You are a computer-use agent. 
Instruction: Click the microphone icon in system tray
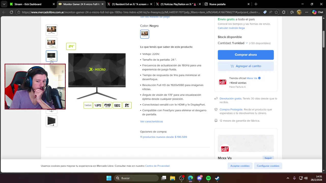(x=294, y=178)
